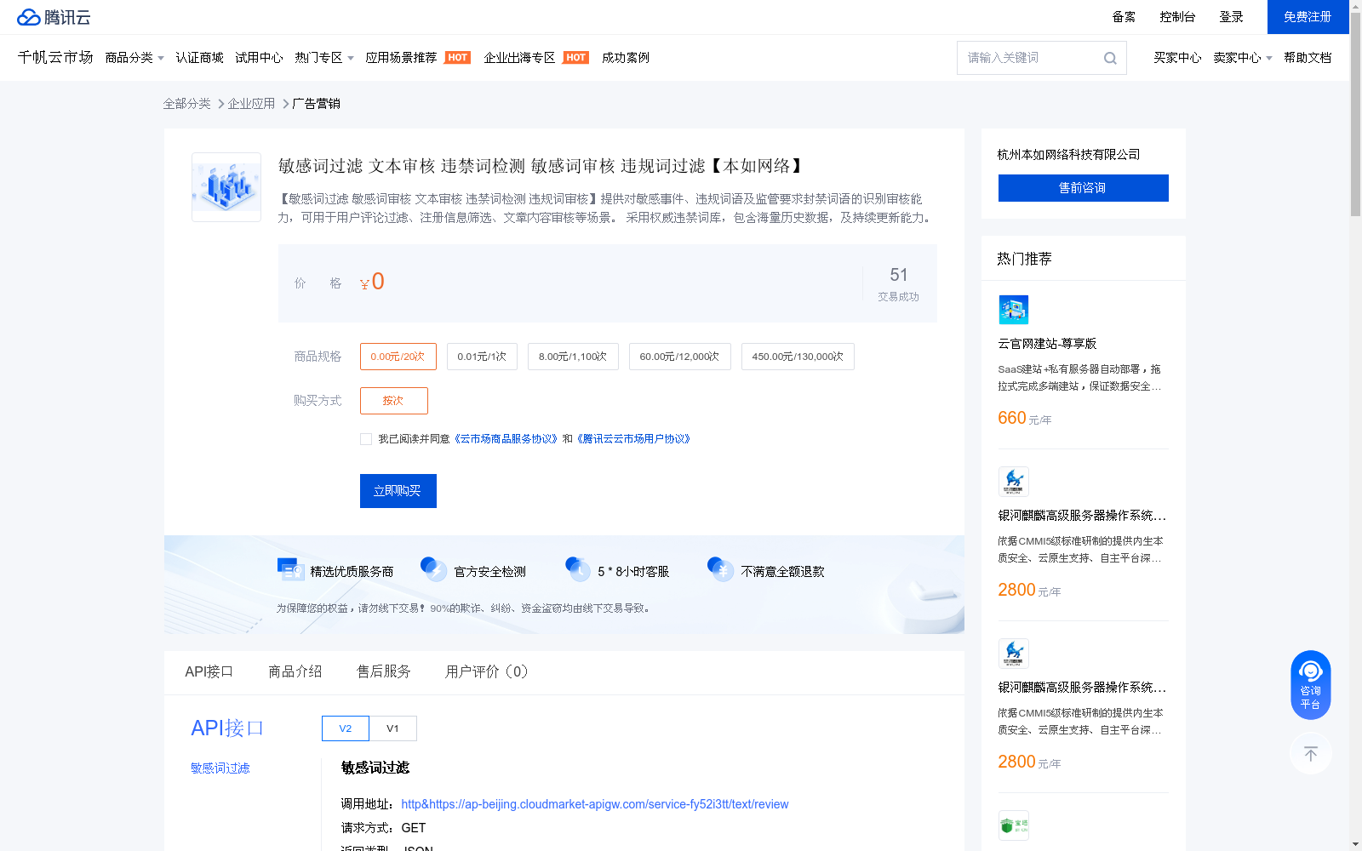Viewport: 1362px width, 851px height.
Task: Click the green shield product icon
Action: [x=1013, y=825]
